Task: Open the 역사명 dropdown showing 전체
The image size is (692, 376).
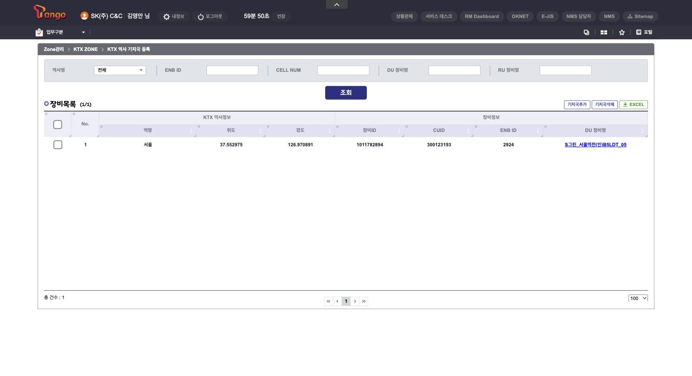Action: 120,70
